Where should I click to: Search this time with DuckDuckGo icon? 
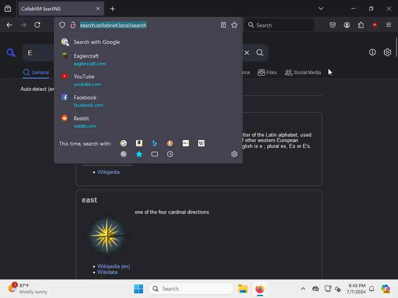(170, 144)
